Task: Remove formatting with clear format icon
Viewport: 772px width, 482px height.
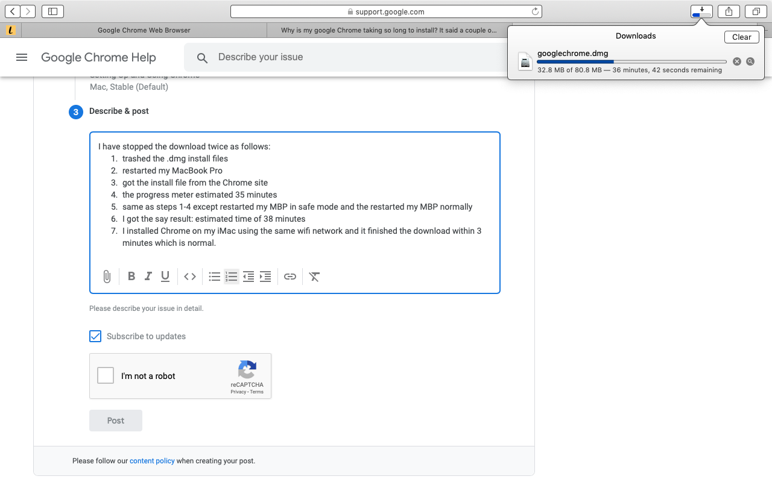Action: pos(314,277)
